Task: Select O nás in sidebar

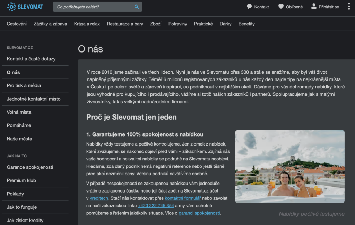Action: pyautogui.click(x=14, y=72)
